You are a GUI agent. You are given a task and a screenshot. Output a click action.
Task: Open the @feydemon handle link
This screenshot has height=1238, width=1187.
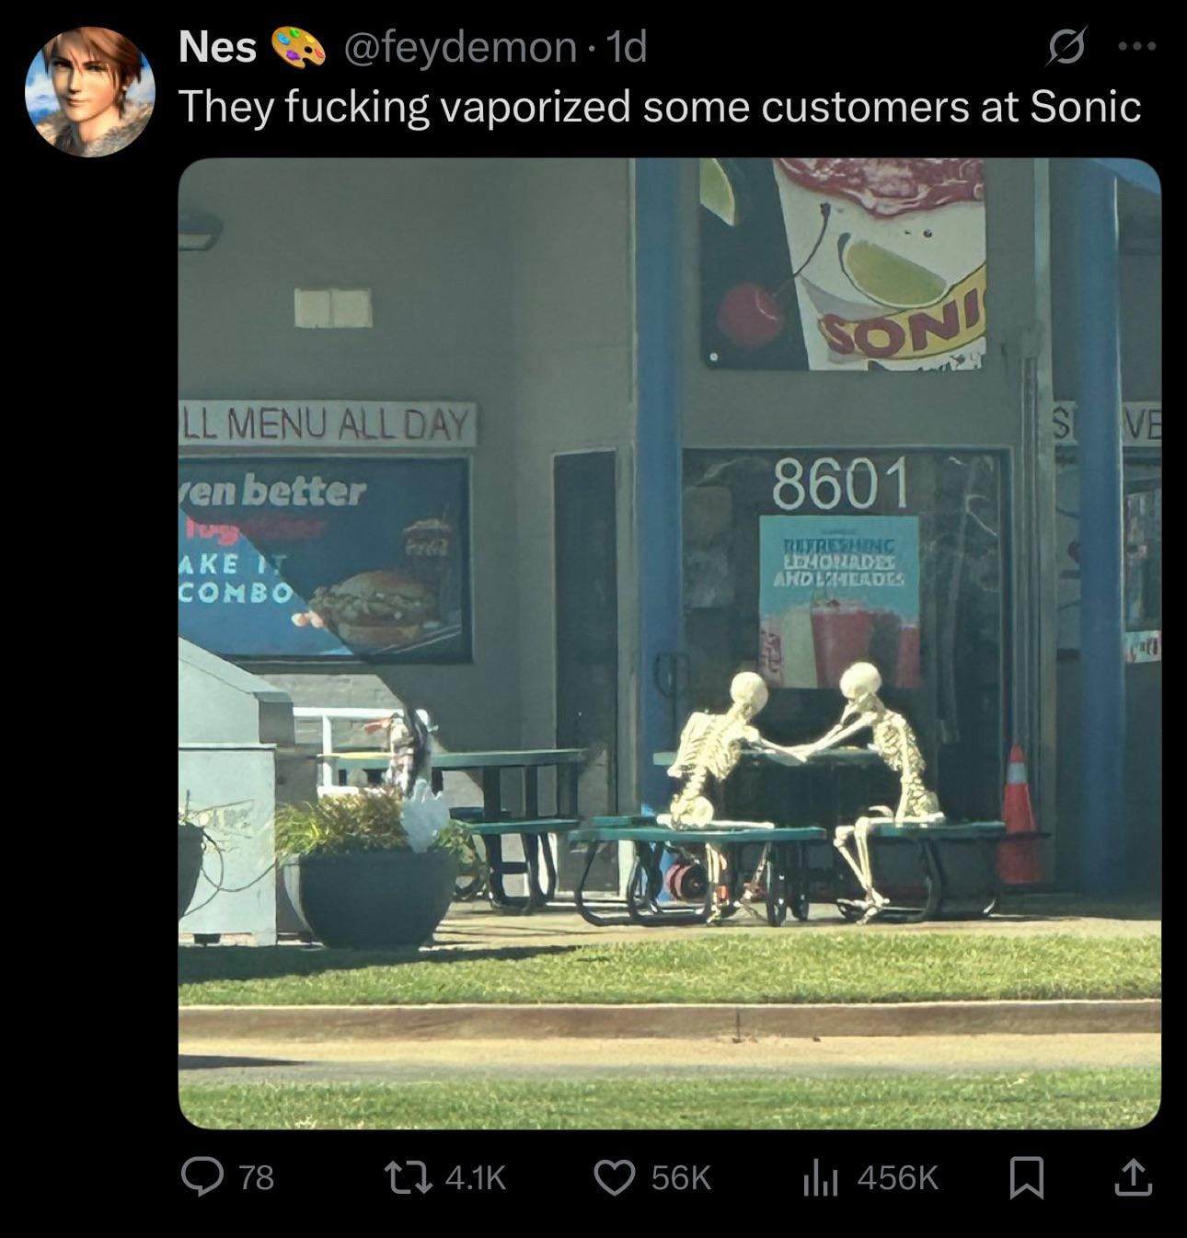point(460,47)
